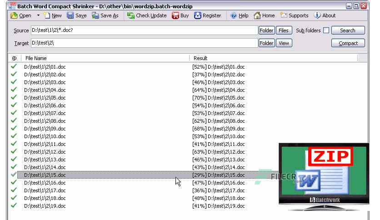Open Help from the toolbar
Screen dimensions: 380x220
[239, 15]
